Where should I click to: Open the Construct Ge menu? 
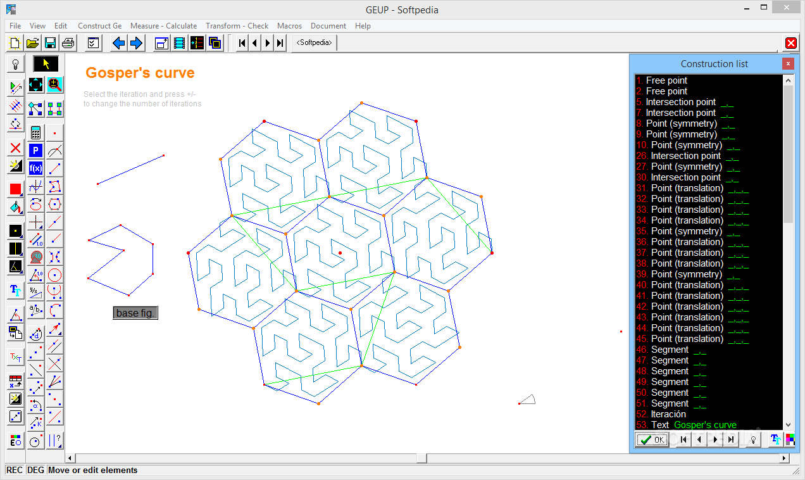(x=100, y=26)
